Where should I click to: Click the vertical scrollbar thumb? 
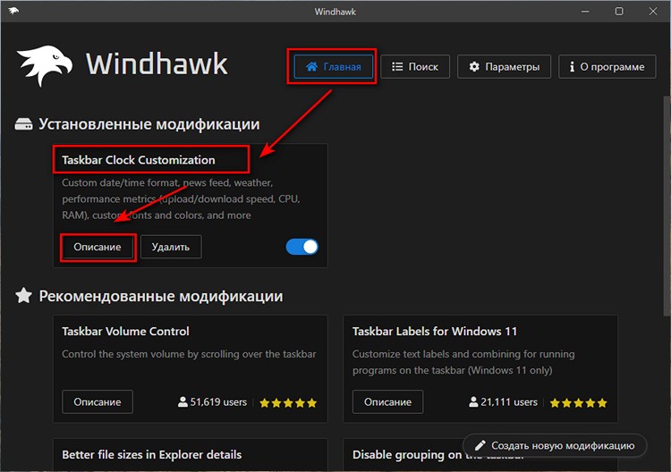click(x=667, y=206)
